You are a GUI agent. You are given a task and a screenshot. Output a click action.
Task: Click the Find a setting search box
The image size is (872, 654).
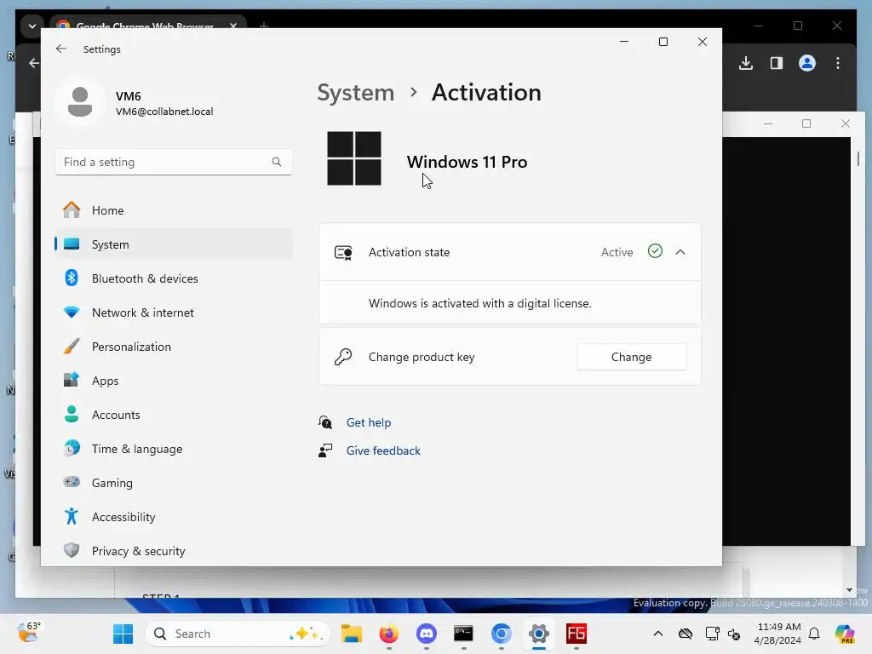[x=174, y=162]
